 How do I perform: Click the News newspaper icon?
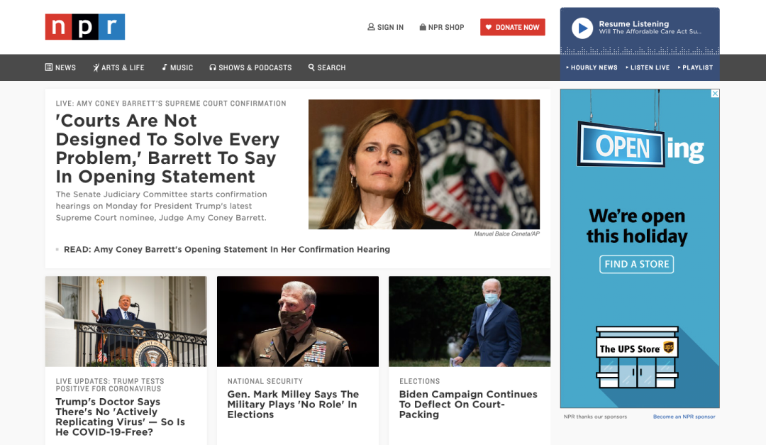pos(49,67)
